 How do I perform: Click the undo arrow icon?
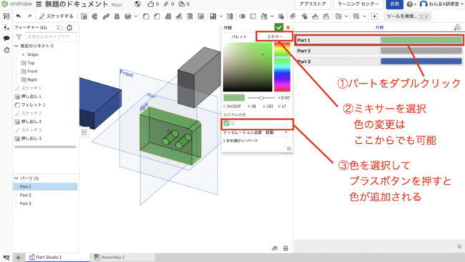coord(19,16)
